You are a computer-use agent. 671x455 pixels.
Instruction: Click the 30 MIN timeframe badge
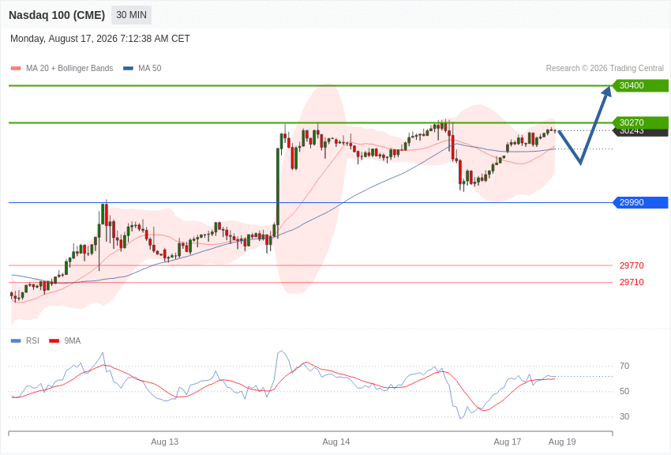coord(131,15)
